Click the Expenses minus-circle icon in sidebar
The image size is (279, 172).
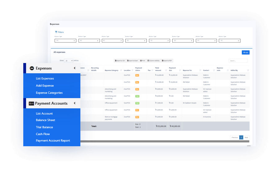(32, 68)
